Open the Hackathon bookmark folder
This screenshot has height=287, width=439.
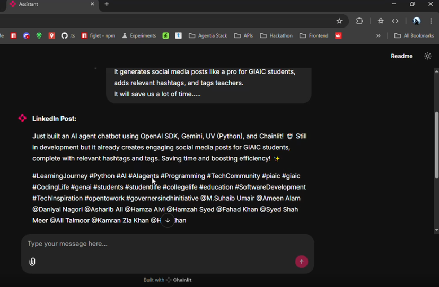coord(276,36)
